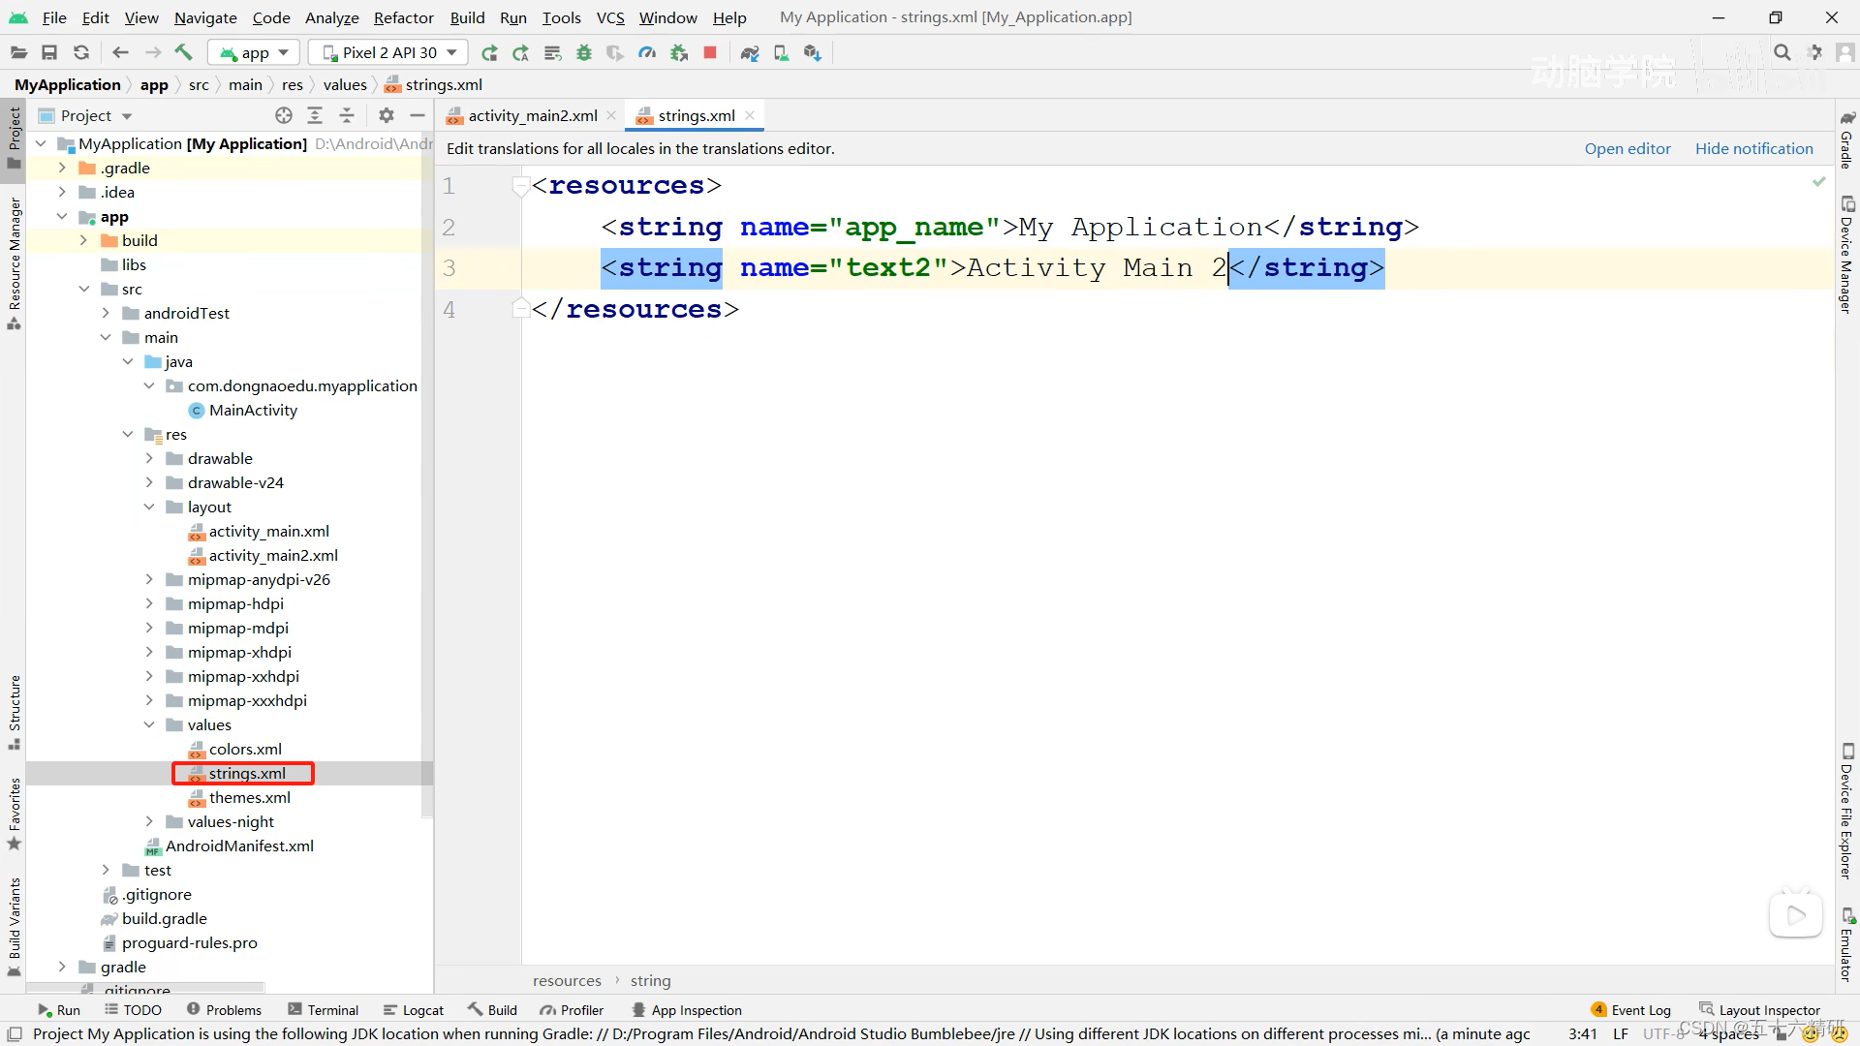1860x1046 pixels.
Task: Click Hide notification link
Action: [1753, 148]
